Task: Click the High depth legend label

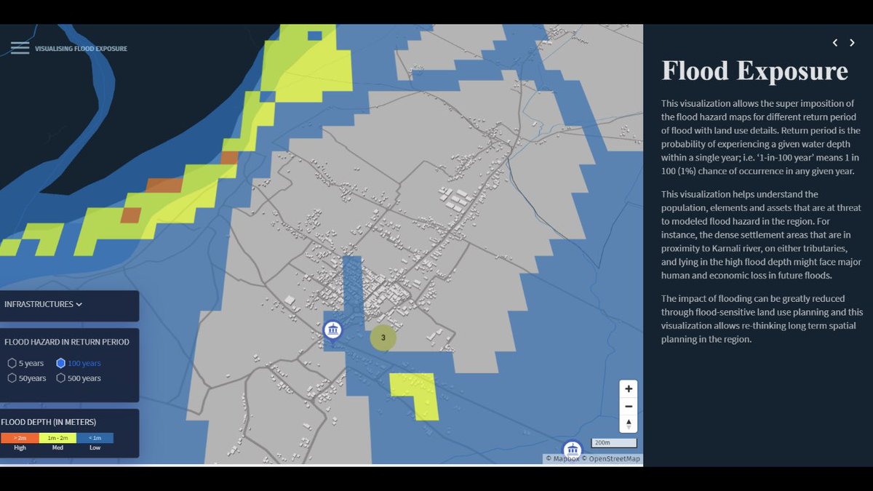Action: 20,448
